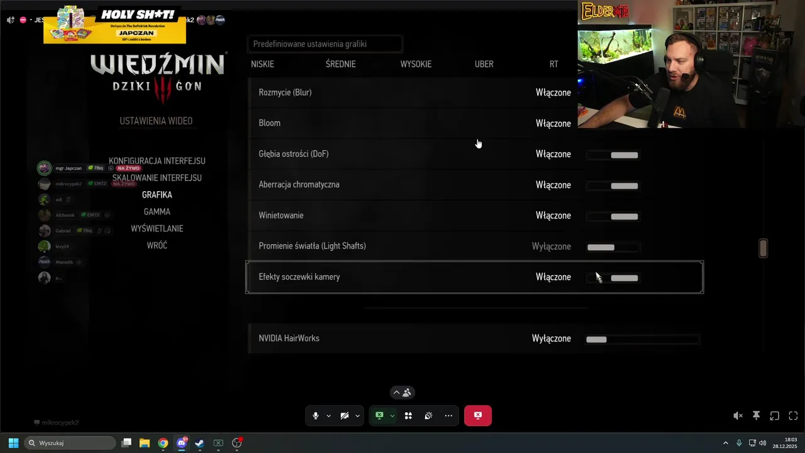Select the NISKIE graphics preset
This screenshot has height=453, width=805.
262,64
